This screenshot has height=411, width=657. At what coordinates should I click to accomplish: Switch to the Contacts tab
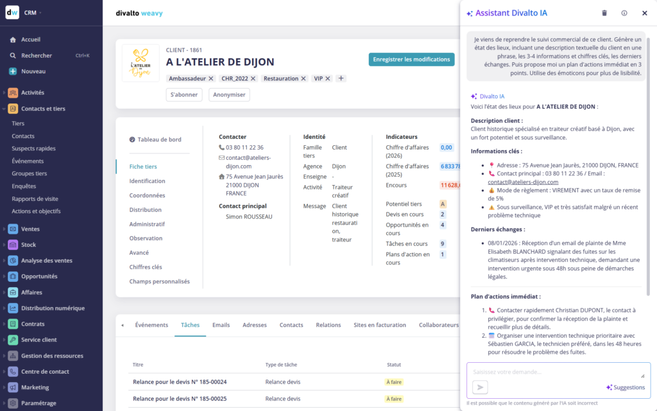(x=291, y=325)
